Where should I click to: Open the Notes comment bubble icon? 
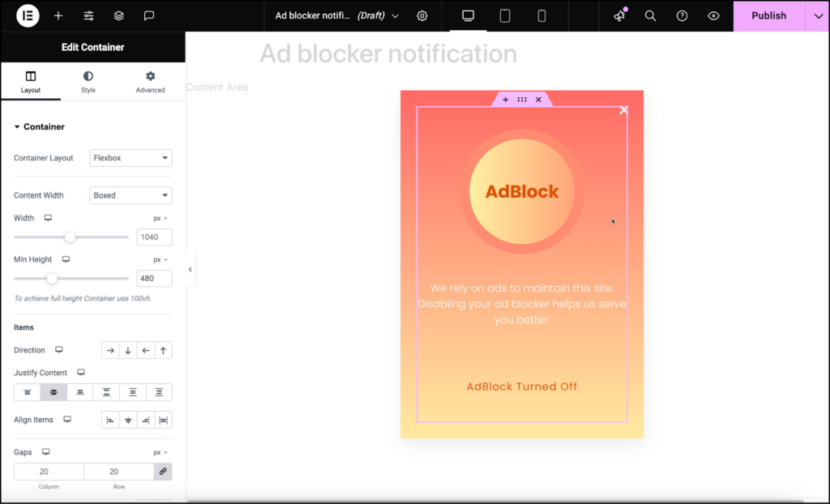149,15
